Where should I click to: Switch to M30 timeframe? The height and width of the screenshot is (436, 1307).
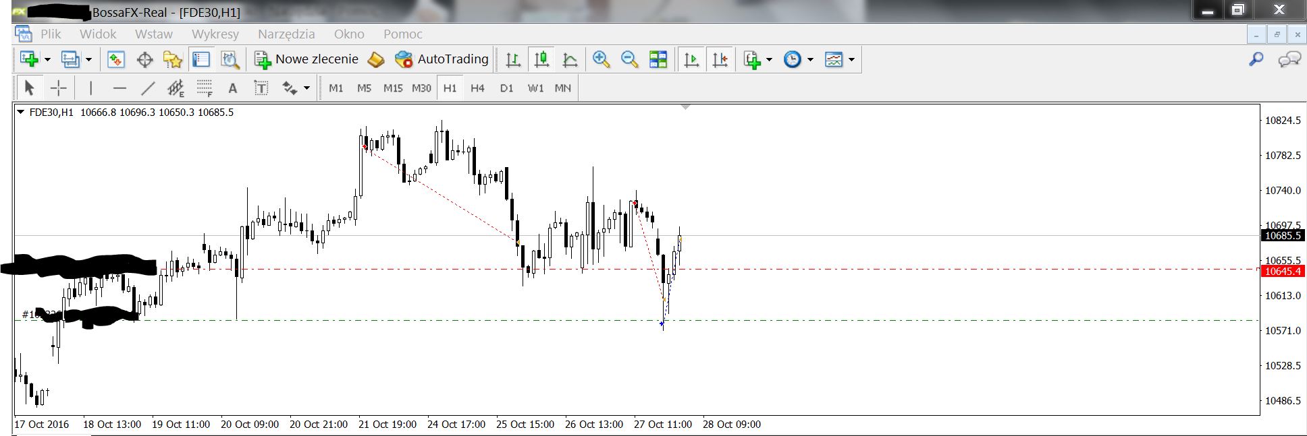click(422, 88)
